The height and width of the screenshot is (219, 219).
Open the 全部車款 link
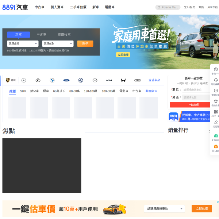pos(154,80)
